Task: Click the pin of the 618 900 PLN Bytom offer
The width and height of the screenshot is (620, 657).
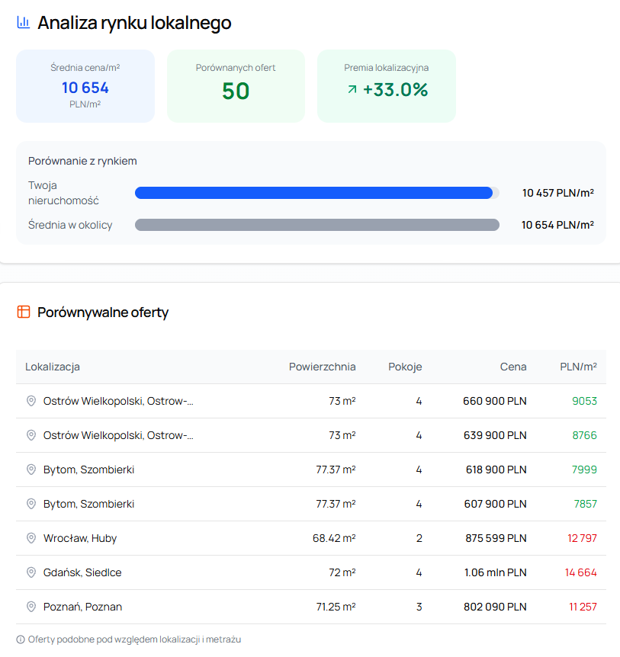Action: point(31,470)
